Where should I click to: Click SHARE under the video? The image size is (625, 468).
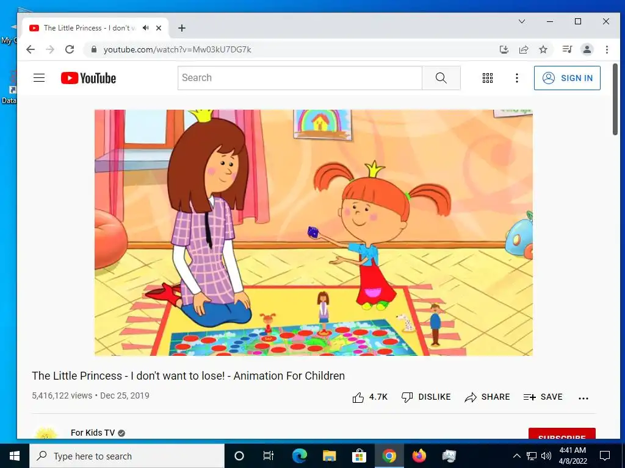point(487,397)
